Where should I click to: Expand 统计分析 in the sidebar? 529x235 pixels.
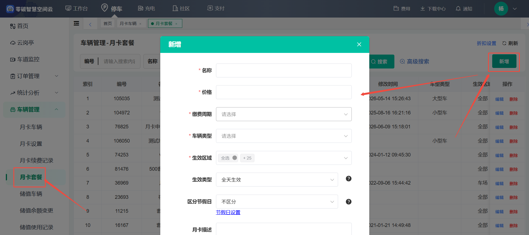pyautogui.click(x=34, y=93)
